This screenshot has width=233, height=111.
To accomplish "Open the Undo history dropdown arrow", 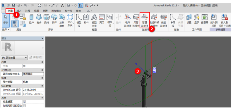I will 28,6.
